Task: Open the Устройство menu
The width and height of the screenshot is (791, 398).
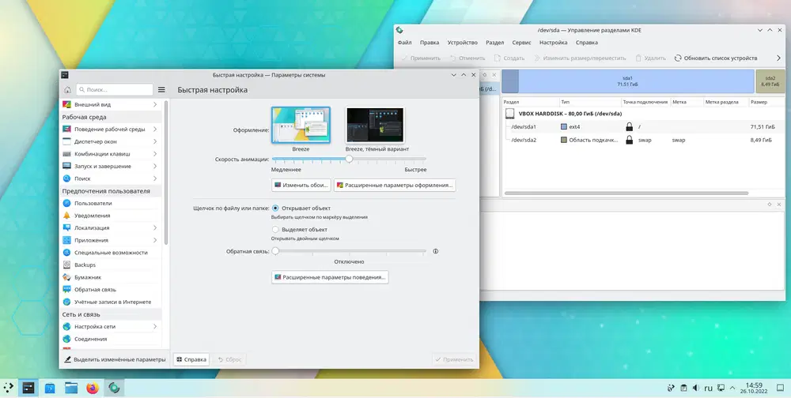Action: (x=462, y=43)
